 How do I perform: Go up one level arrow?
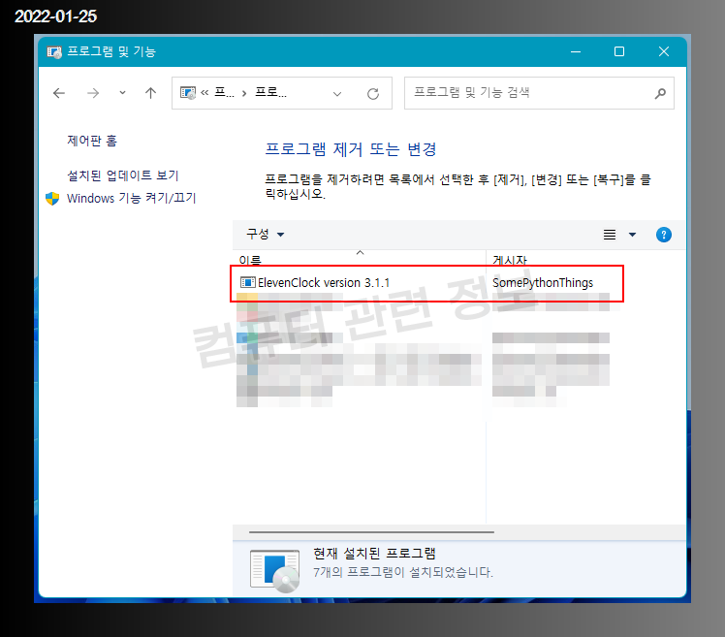click(x=151, y=93)
